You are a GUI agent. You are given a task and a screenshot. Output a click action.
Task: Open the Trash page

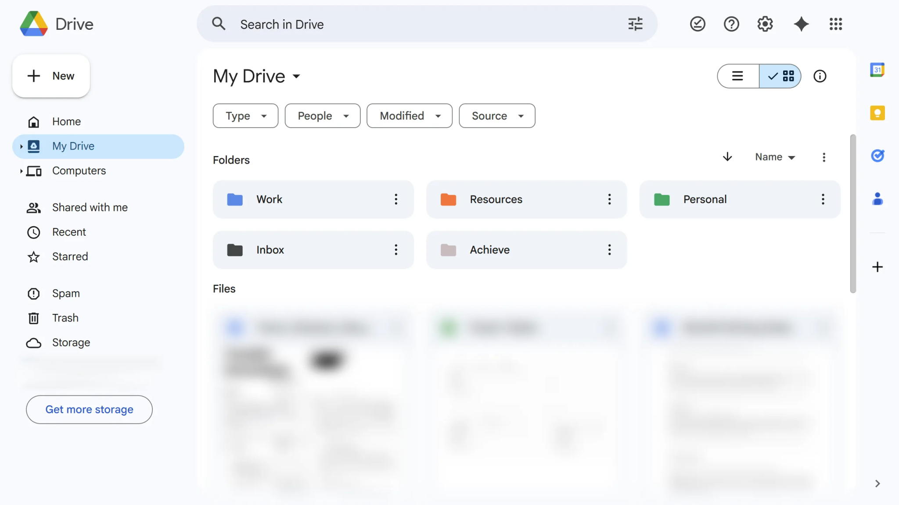tap(65, 318)
